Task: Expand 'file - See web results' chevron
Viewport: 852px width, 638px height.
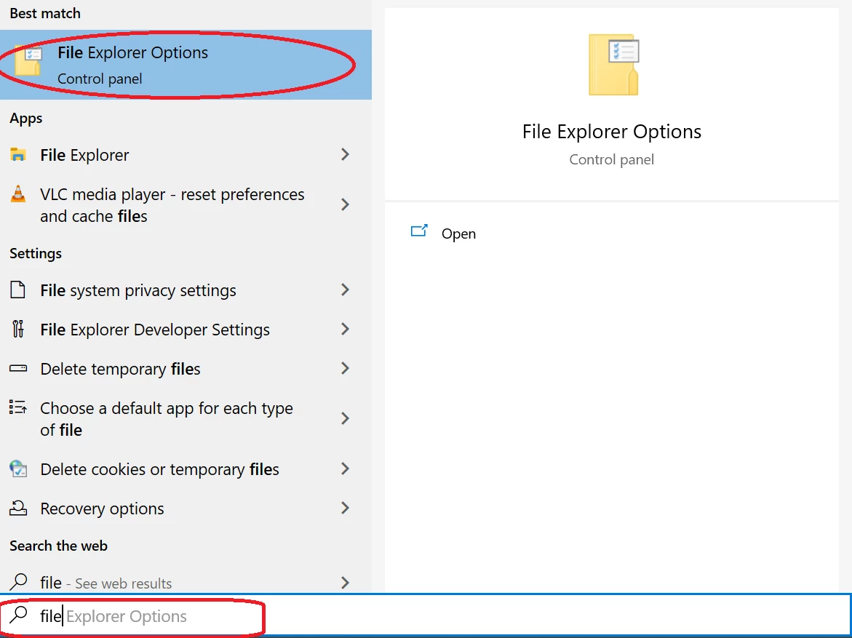Action: (x=345, y=583)
